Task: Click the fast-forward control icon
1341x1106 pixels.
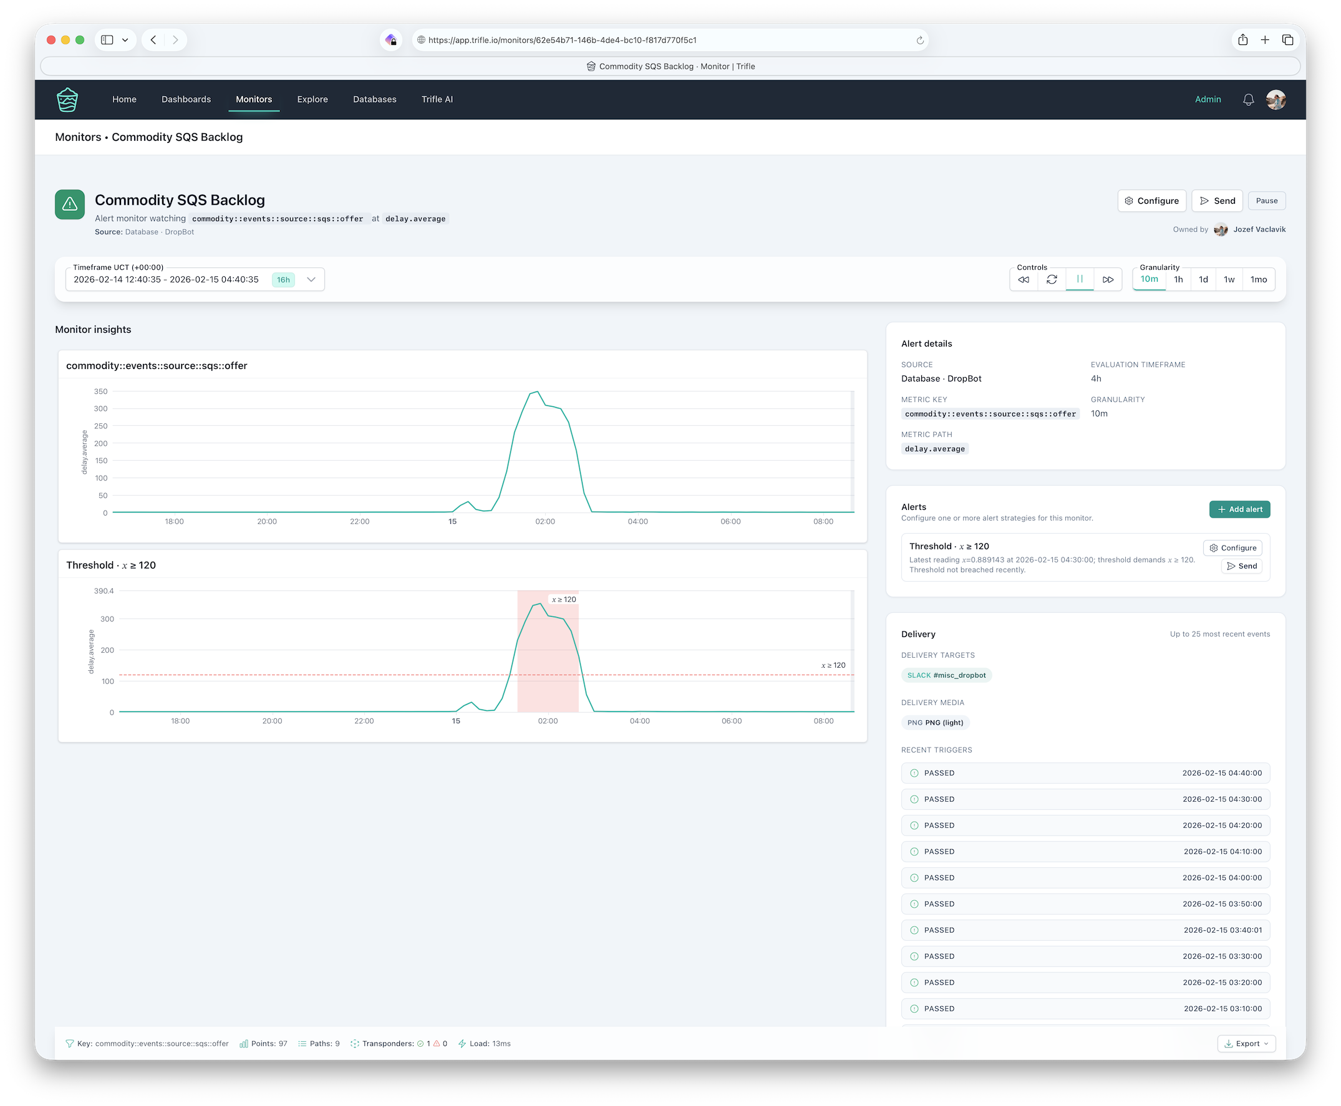Action: click(1108, 279)
